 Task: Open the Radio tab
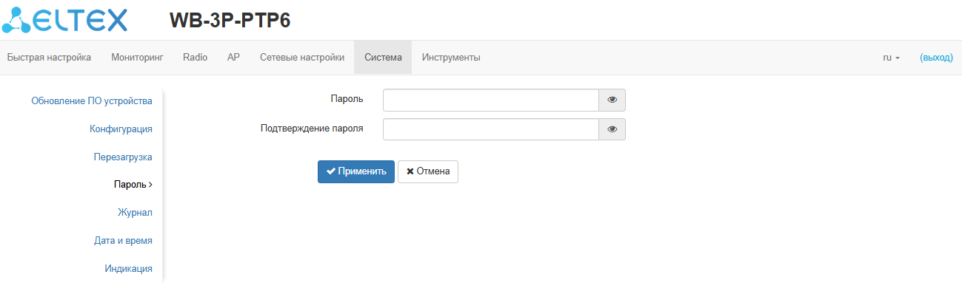[x=195, y=58]
